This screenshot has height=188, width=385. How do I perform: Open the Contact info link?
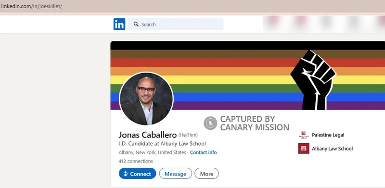coord(203,152)
